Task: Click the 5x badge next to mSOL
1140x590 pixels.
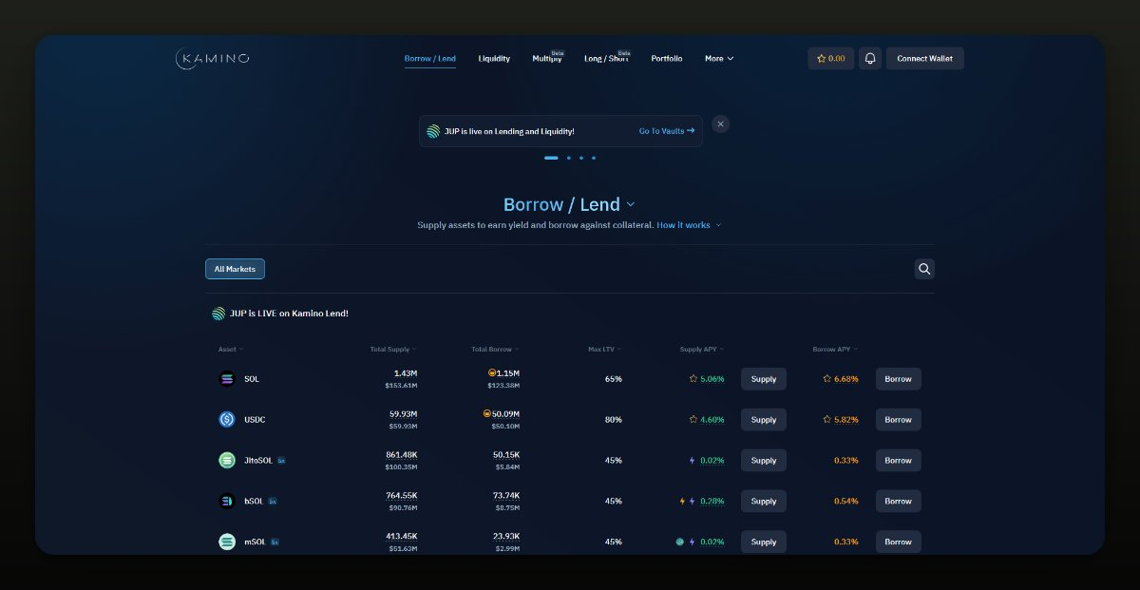Action: tap(275, 542)
